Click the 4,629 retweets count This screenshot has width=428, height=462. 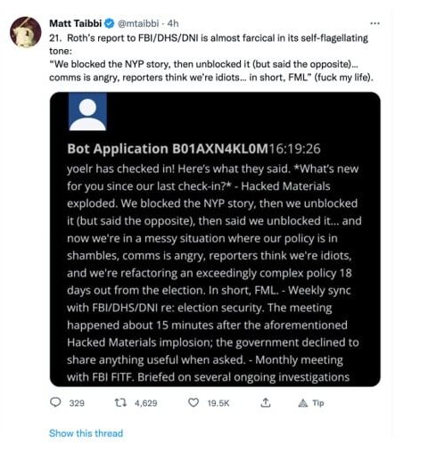tap(145, 403)
